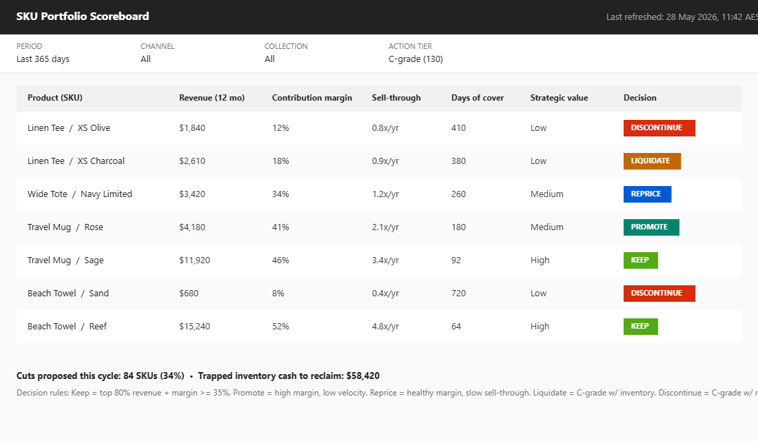Click the 3.4x/yr sell-through value
Screen dimensions: 758x441
[x=385, y=260]
